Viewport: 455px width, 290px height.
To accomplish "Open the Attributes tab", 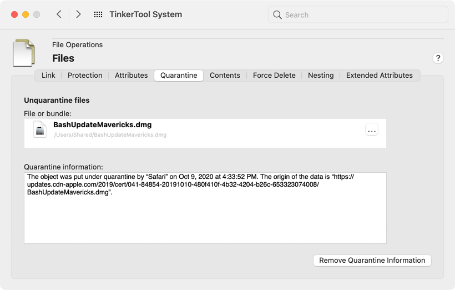I will [131, 75].
